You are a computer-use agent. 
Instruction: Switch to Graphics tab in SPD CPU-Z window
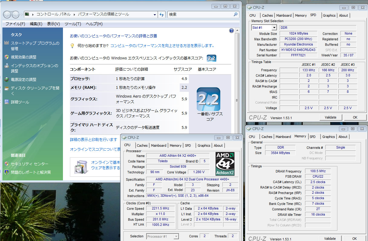tap(329, 15)
